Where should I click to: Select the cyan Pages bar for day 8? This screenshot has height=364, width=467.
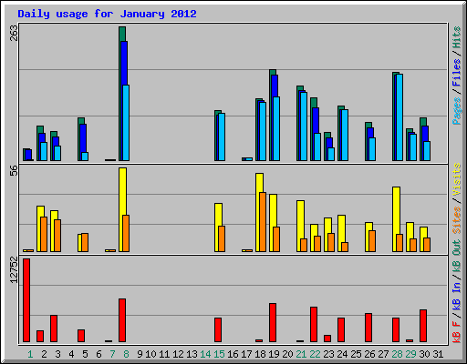point(126,123)
